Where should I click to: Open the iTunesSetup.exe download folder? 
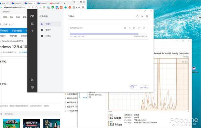click(x=134, y=28)
